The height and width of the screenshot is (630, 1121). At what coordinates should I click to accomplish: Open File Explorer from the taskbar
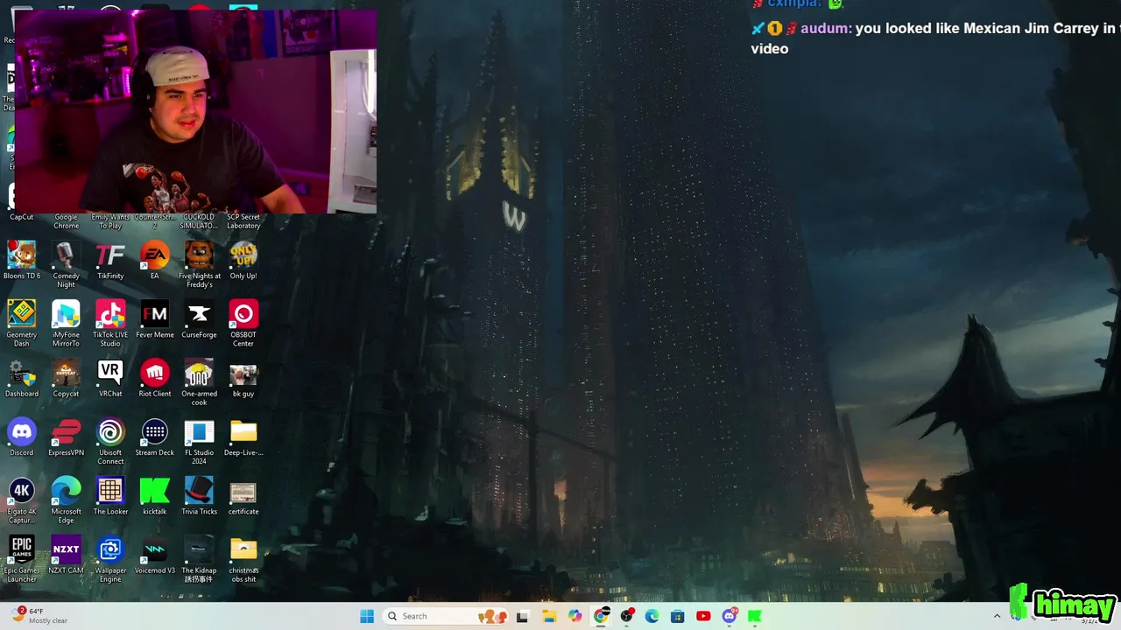click(x=549, y=616)
